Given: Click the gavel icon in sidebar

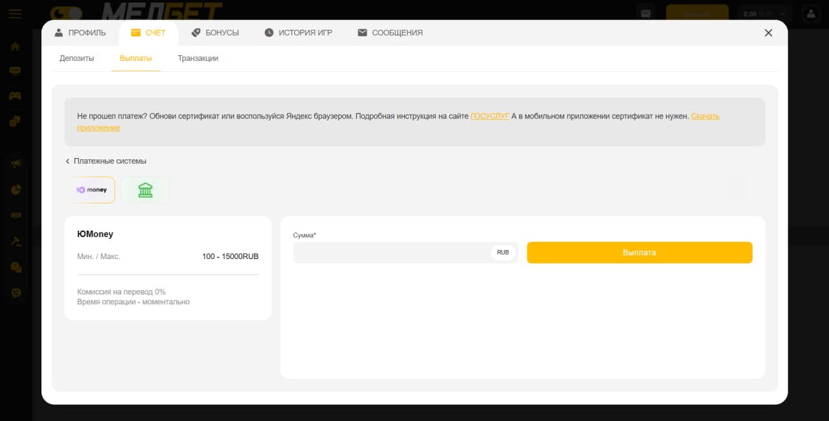Looking at the screenshot, I should coord(16,241).
